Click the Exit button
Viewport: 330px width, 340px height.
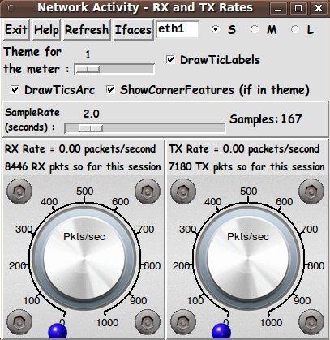(x=16, y=30)
